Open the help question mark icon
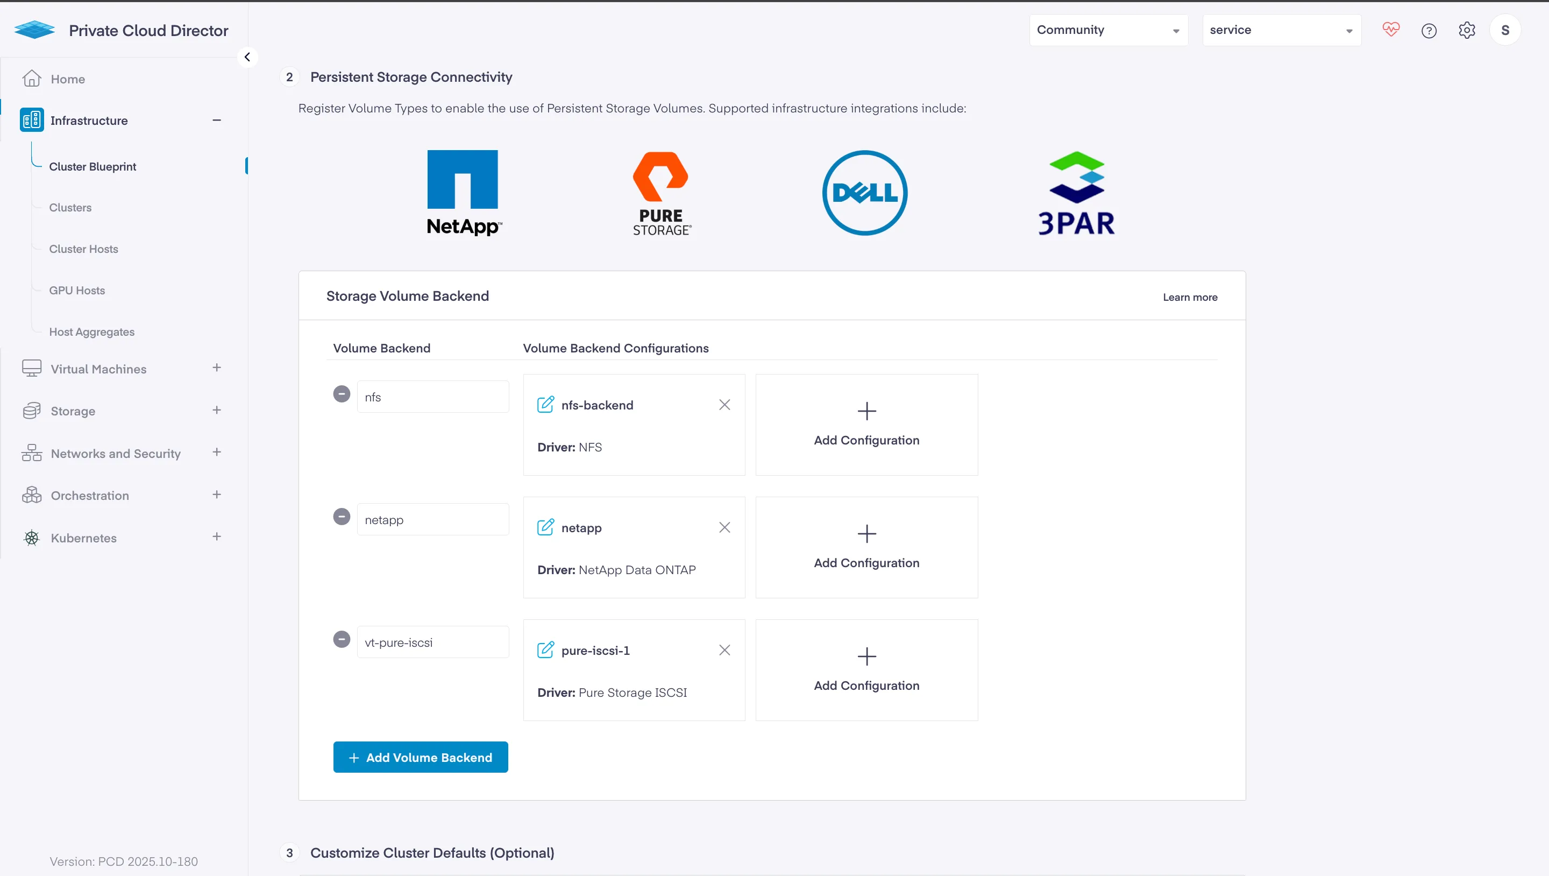Screen dimensions: 1549x876 point(1429,31)
